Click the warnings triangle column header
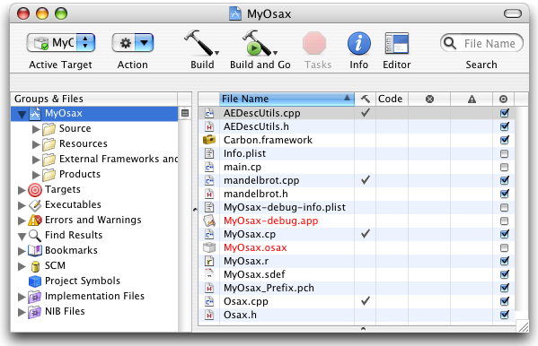Viewport: 538px width, 346px height. pos(472,99)
